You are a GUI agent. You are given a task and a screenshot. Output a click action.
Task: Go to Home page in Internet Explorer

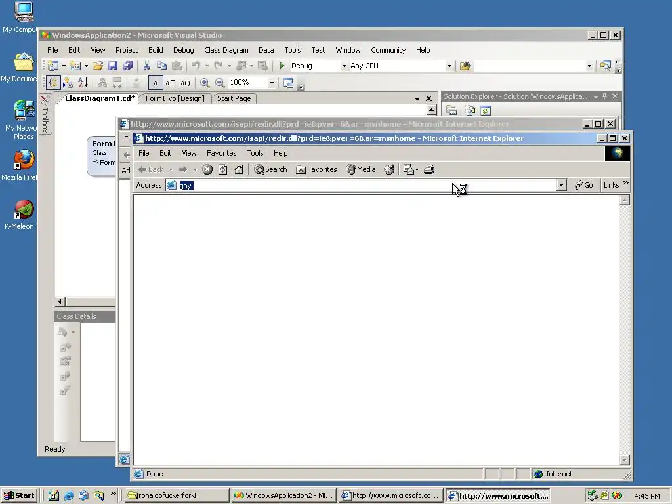[x=239, y=170]
